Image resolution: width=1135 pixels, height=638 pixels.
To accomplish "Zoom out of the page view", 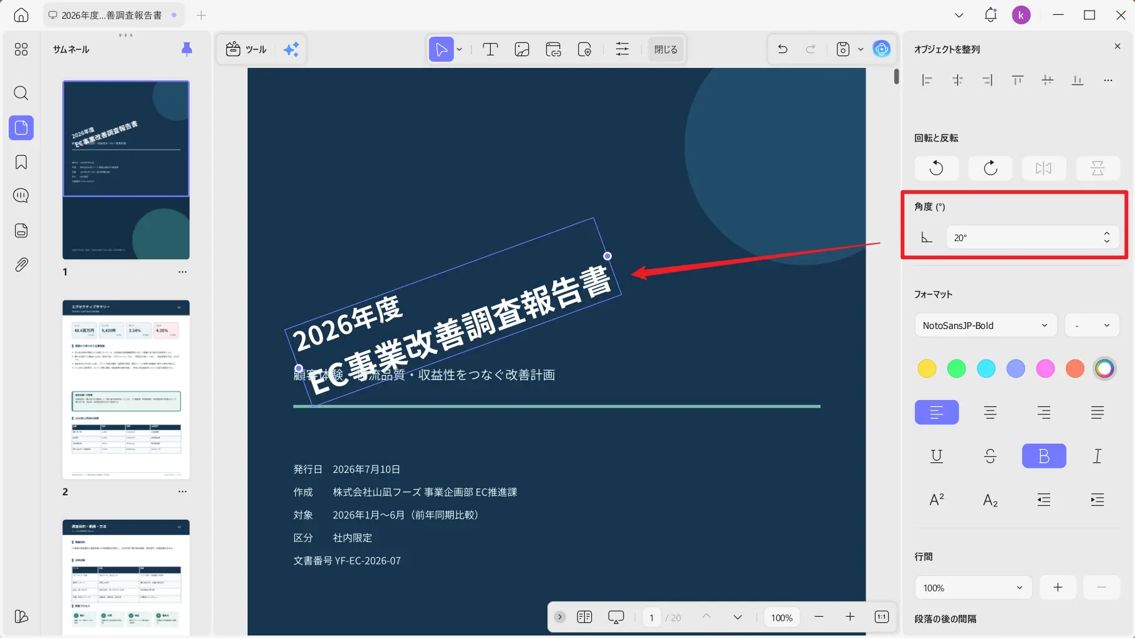I will point(819,617).
